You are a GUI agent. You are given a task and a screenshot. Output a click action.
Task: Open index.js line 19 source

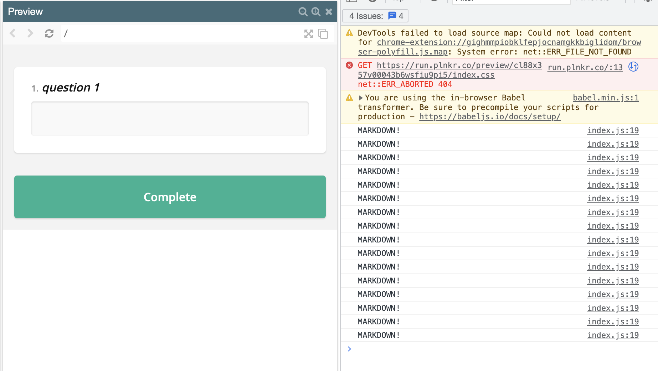click(x=612, y=130)
